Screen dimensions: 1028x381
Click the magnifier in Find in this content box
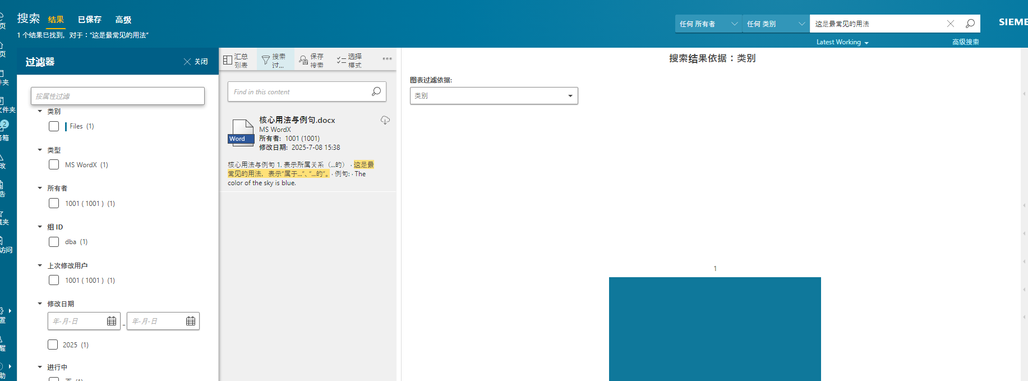[x=376, y=91]
